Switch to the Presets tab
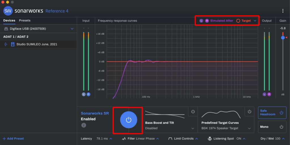The height and width of the screenshot is (145, 290). click(25, 20)
